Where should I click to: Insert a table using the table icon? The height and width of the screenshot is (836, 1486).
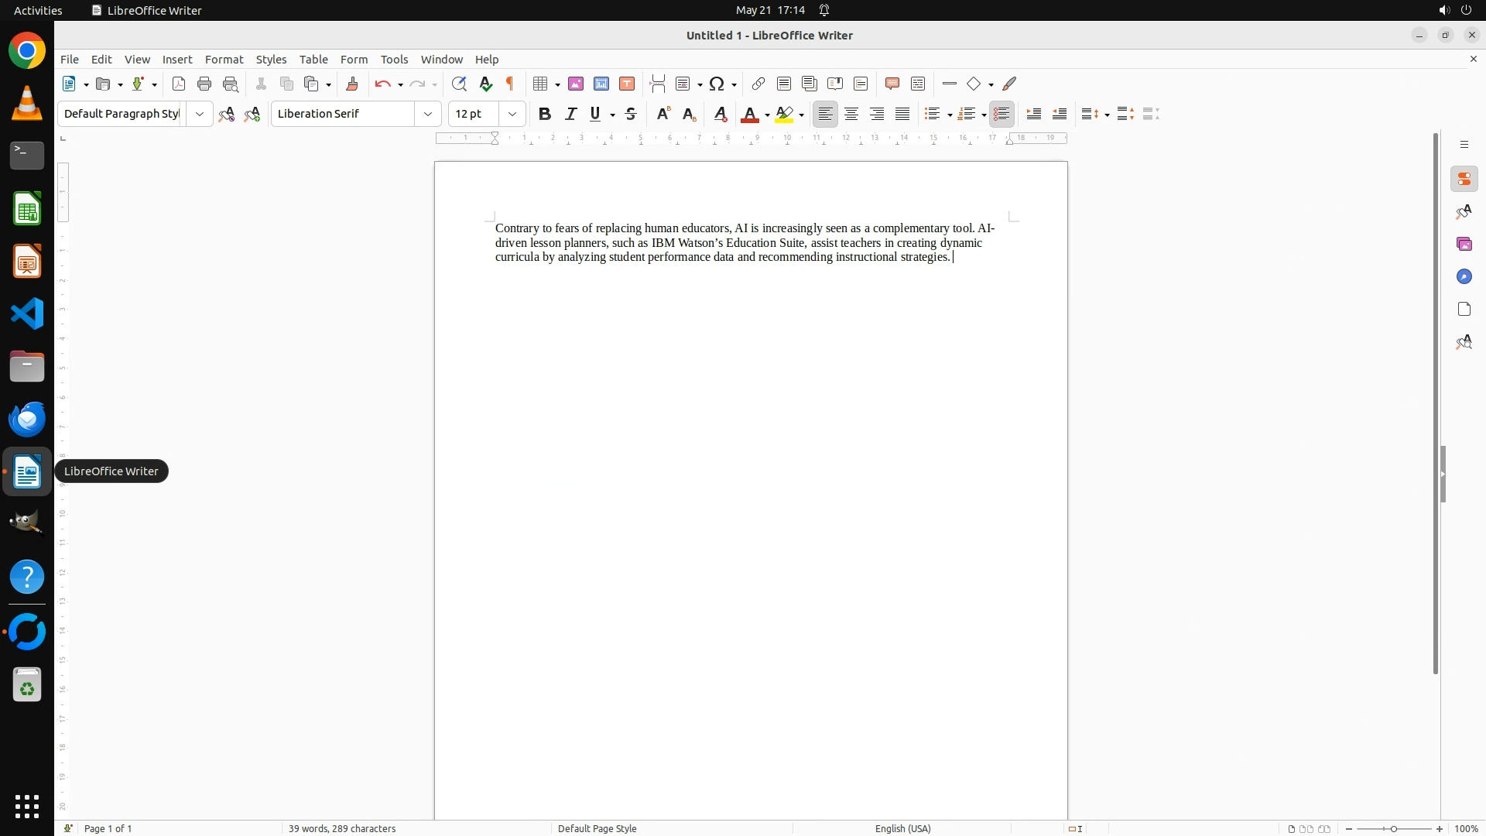(541, 84)
